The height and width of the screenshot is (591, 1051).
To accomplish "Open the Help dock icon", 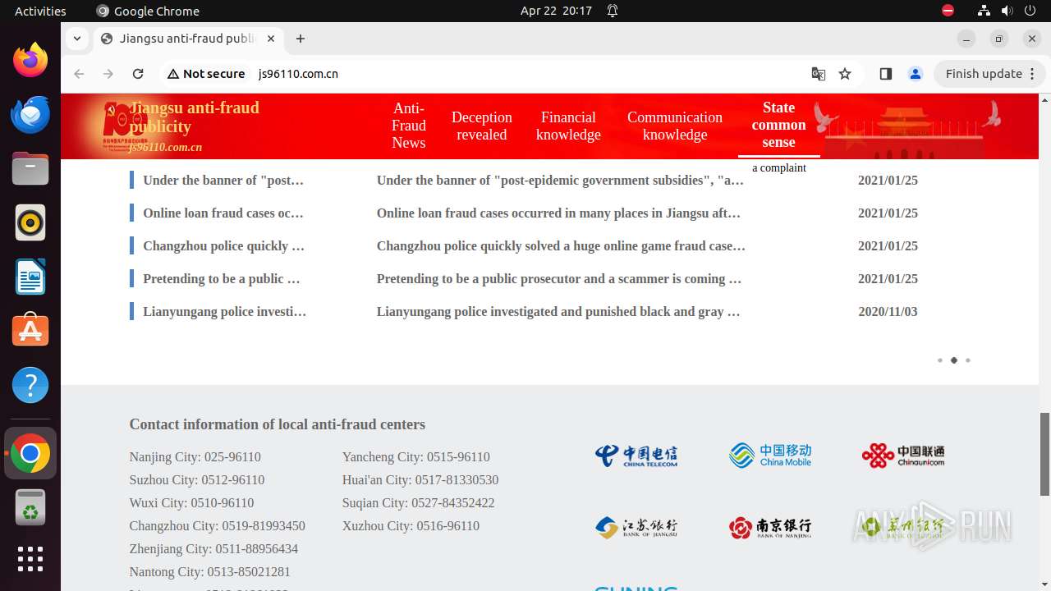I will coord(30,385).
